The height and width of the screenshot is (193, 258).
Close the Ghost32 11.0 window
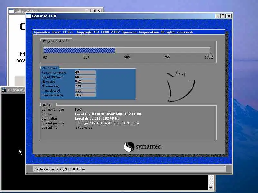pos(229,16)
